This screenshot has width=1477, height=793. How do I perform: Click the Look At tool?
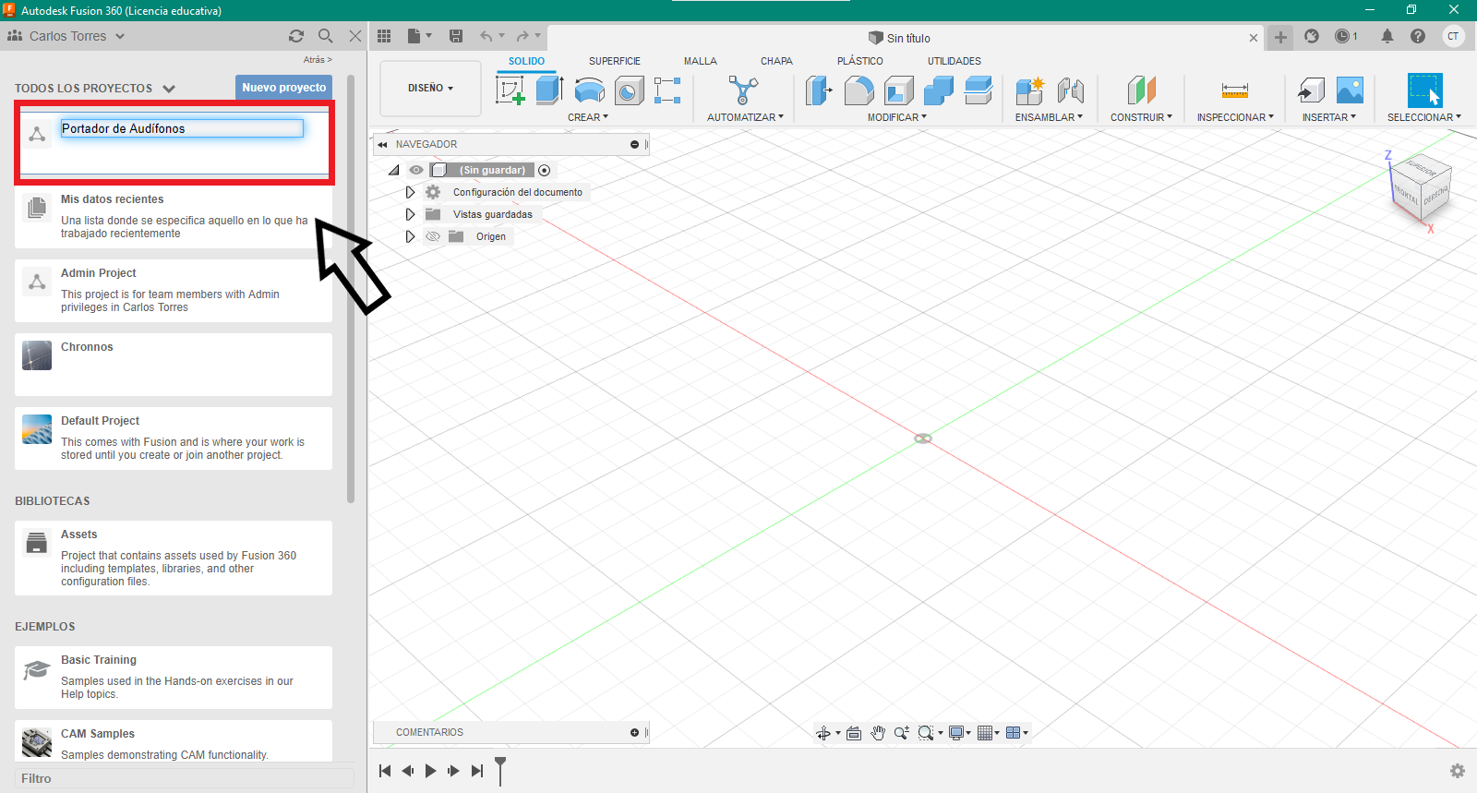pos(854,733)
